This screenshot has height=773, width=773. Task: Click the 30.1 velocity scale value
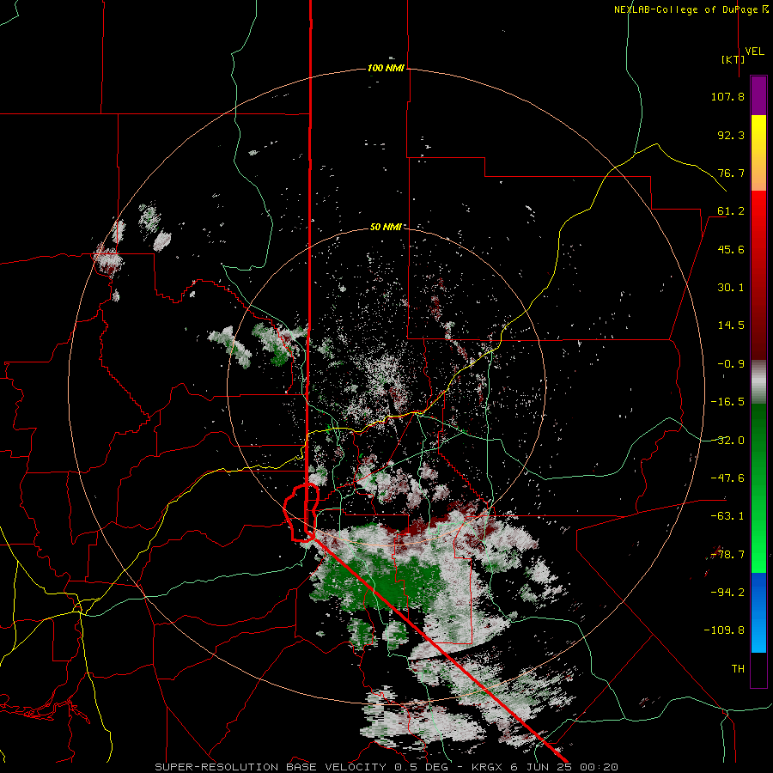tap(731, 288)
